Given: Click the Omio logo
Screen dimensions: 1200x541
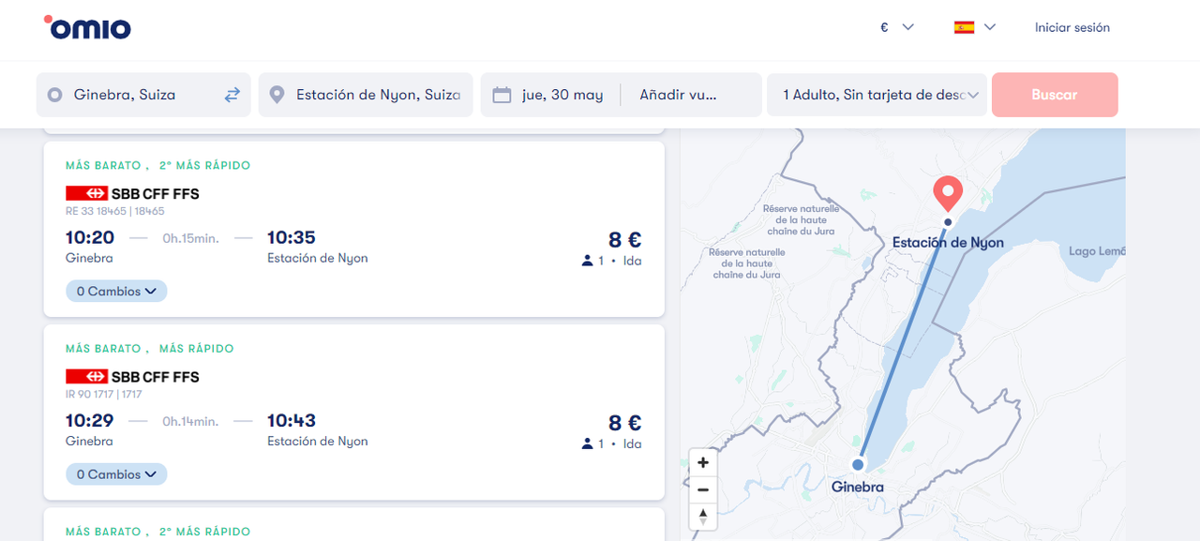Looking at the screenshot, I should point(87,27).
